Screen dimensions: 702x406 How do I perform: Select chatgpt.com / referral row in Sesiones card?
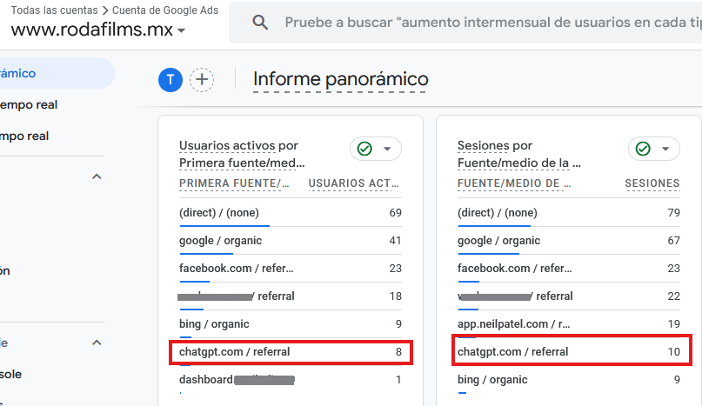pos(512,352)
